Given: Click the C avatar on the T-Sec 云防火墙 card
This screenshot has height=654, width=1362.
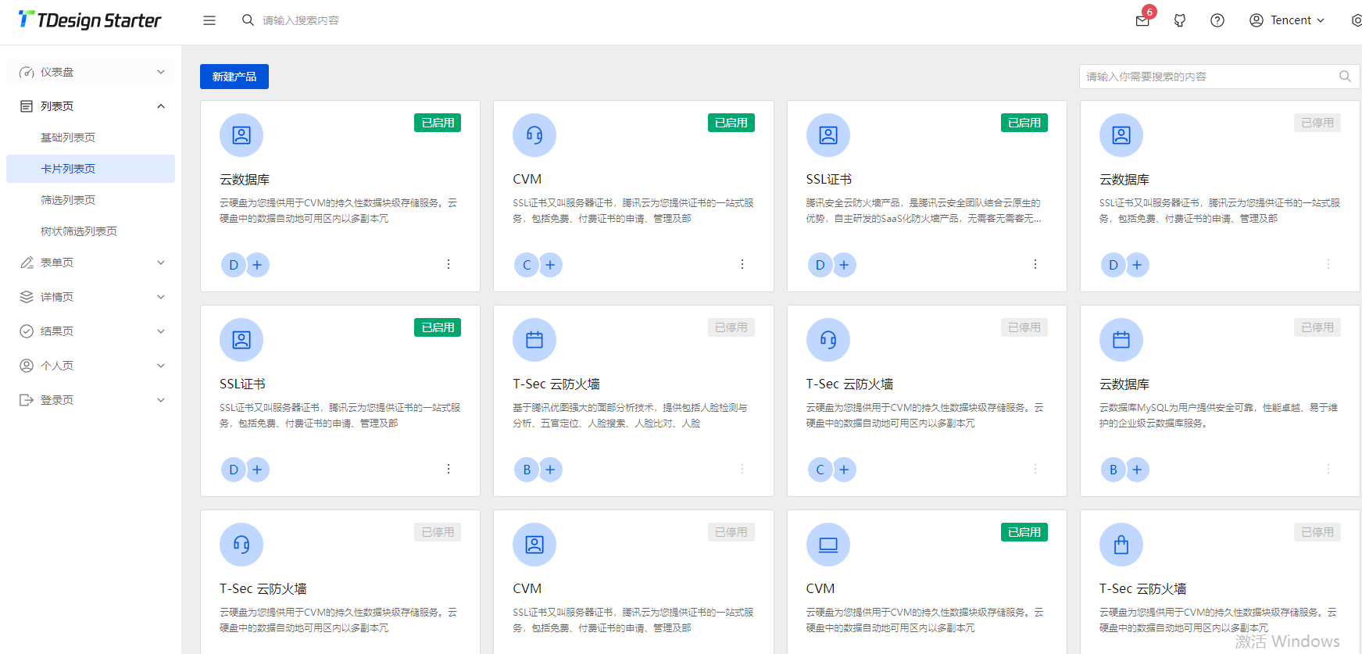Looking at the screenshot, I should coord(820,470).
